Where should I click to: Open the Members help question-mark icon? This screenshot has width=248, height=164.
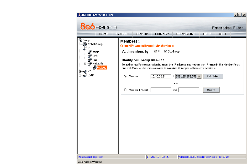click(x=139, y=41)
